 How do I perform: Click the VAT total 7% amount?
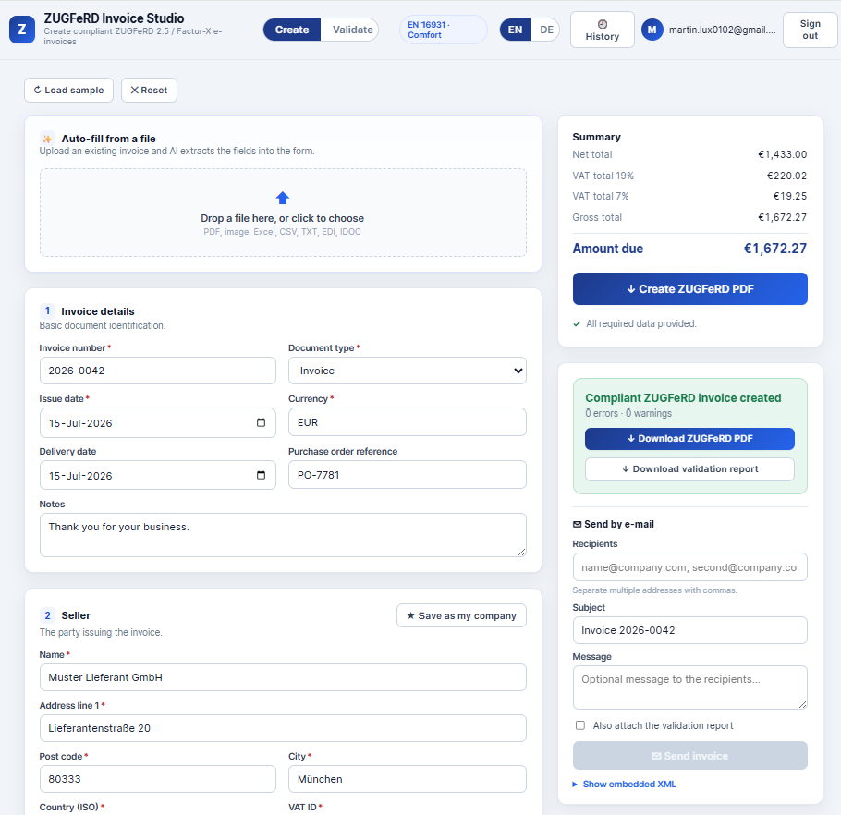click(789, 196)
